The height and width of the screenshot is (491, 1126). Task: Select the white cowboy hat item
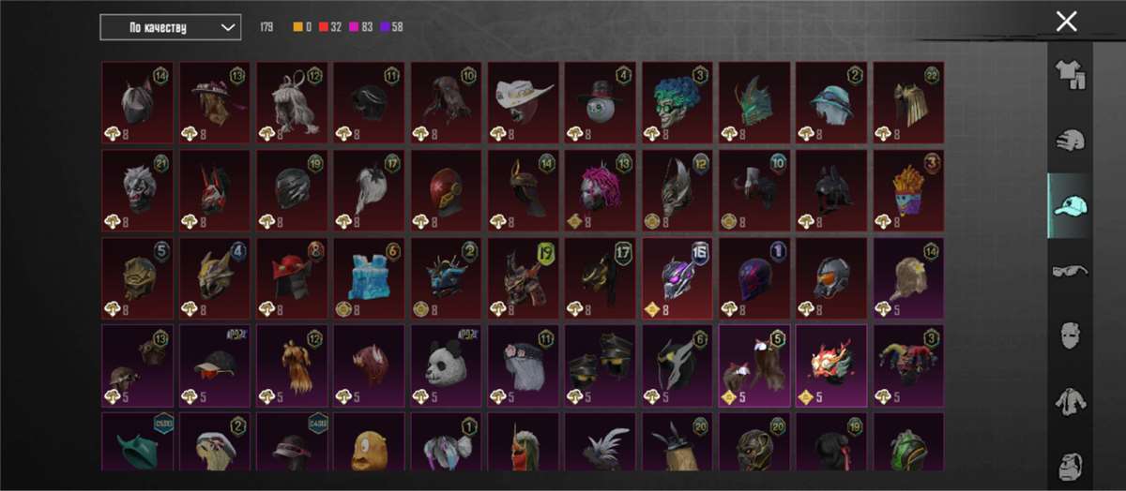pyautogui.click(x=523, y=102)
